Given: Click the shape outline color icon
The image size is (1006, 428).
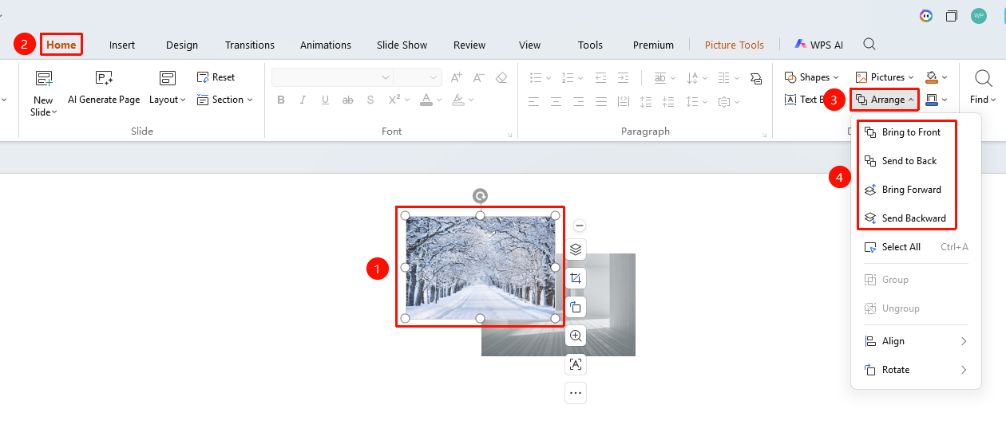Looking at the screenshot, I should tap(931, 100).
